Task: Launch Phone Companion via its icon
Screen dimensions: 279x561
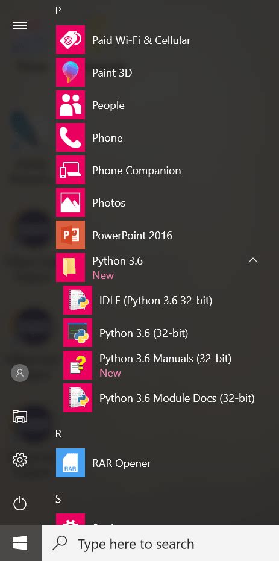Action: [x=71, y=170]
